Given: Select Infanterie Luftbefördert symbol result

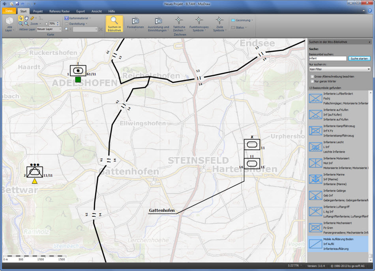Looking at the screenshot, I should point(338,99).
